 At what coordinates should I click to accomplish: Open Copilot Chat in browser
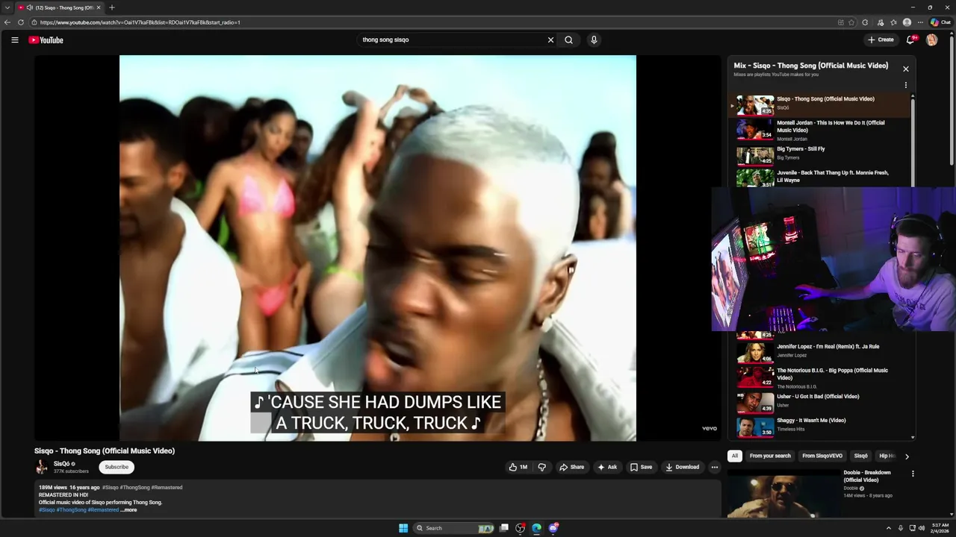940,22
